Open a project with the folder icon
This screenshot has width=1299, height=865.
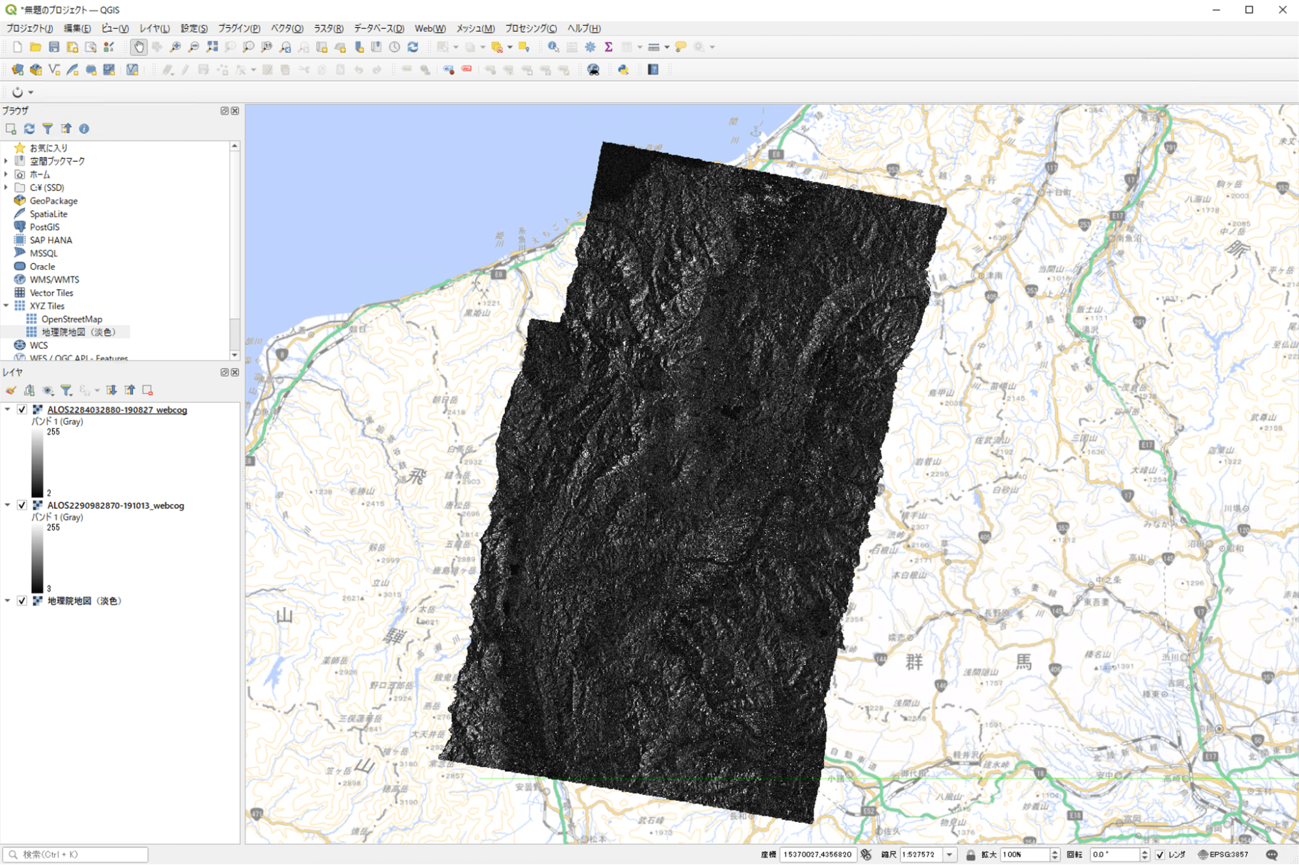pos(36,47)
